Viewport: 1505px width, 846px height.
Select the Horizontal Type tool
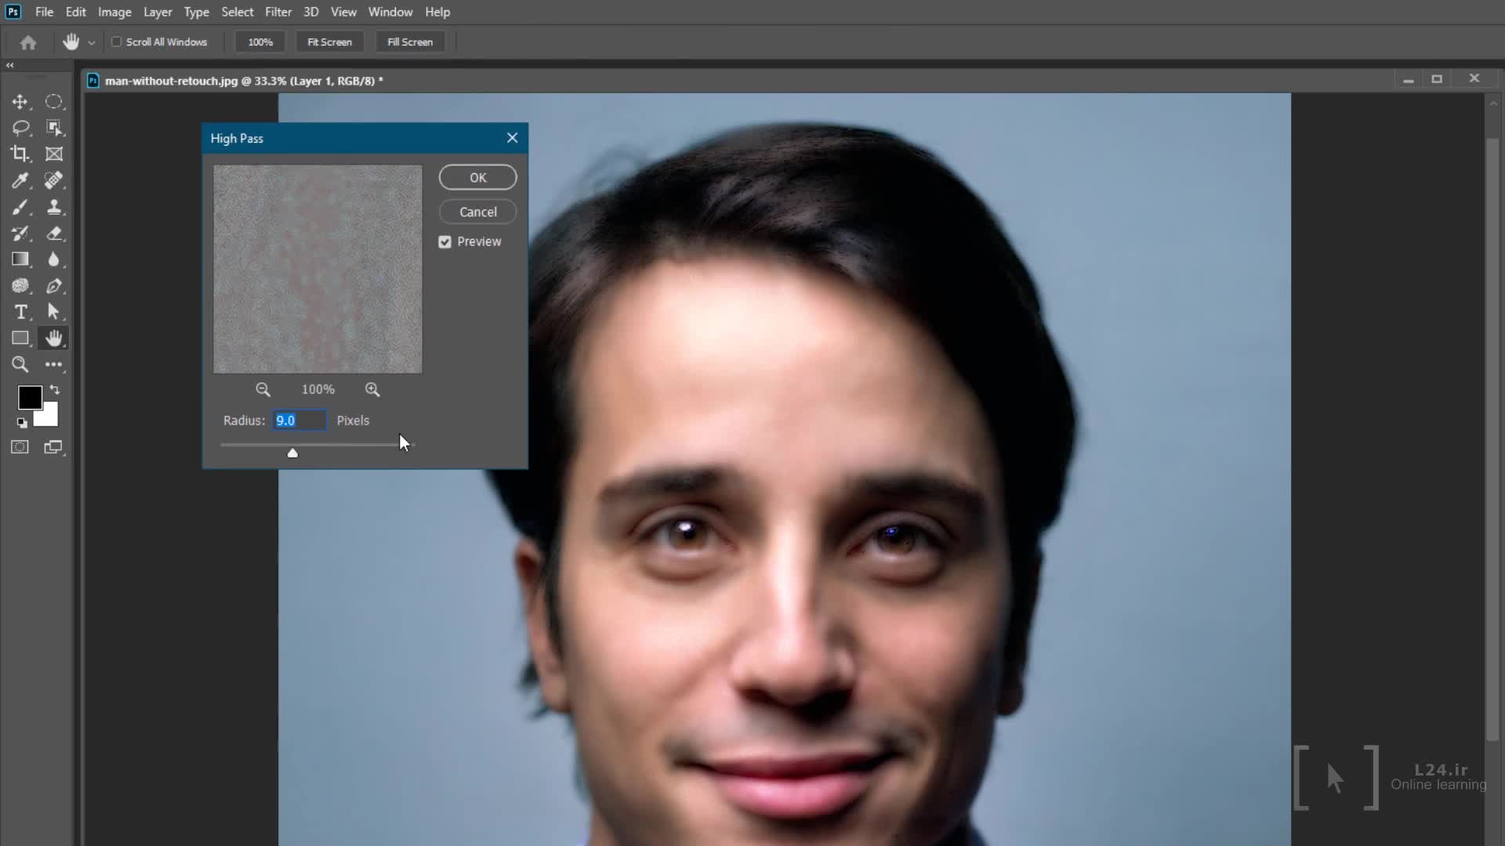coord(20,312)
